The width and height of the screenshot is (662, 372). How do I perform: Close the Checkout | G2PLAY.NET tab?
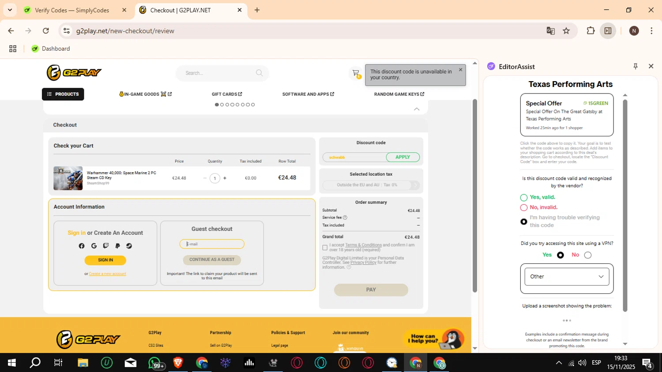pos(240,10)
